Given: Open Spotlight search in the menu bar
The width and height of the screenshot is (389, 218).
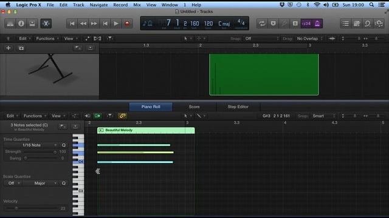Looking at the screenshot, I should [x=371, y=5].
